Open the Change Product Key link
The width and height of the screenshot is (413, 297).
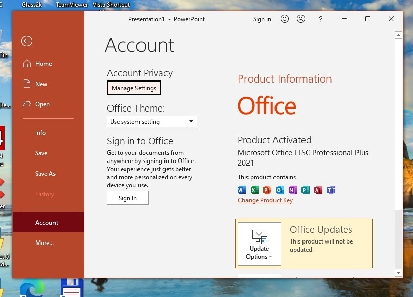tap(265, 200)
